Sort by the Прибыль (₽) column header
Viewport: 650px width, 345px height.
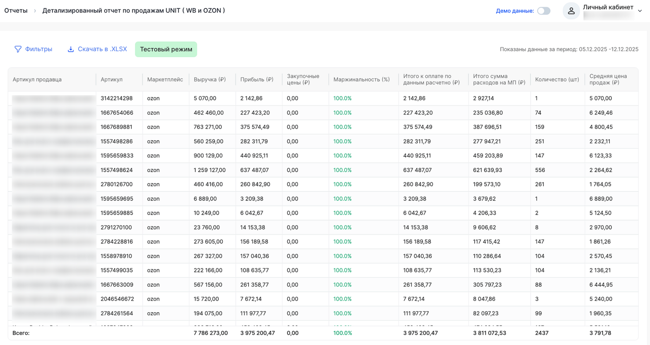[x=257, y=80]
